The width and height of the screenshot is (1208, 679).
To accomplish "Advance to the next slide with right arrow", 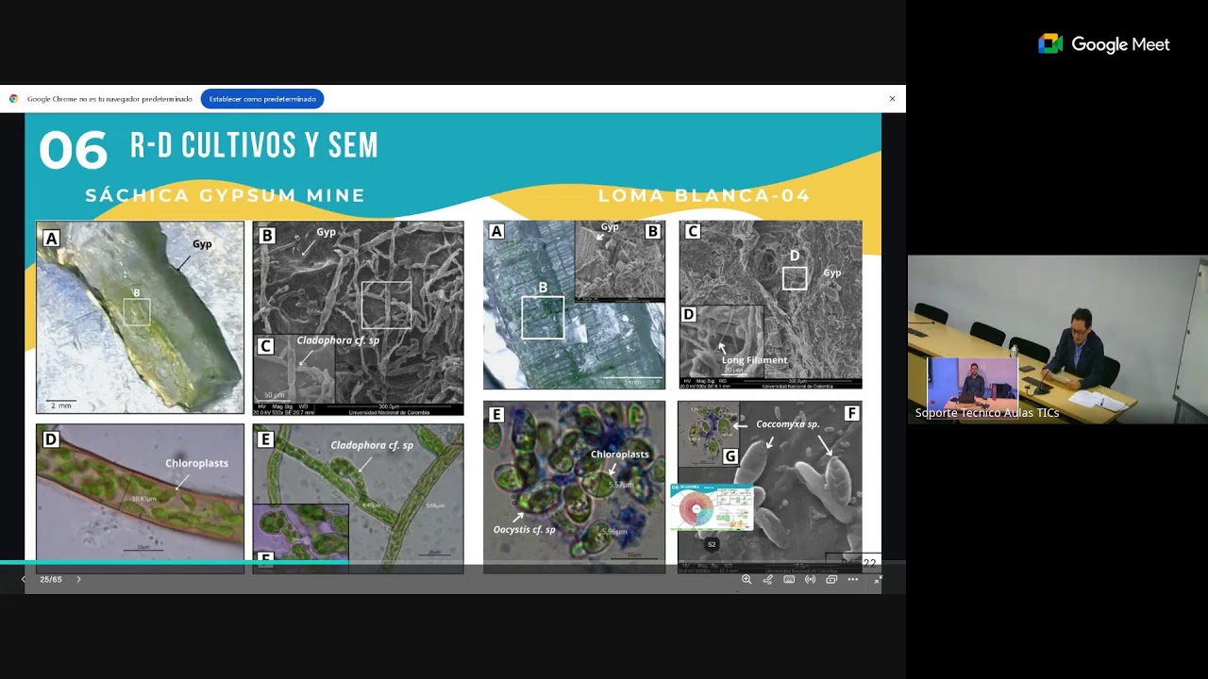I will [x=78, y=579].
